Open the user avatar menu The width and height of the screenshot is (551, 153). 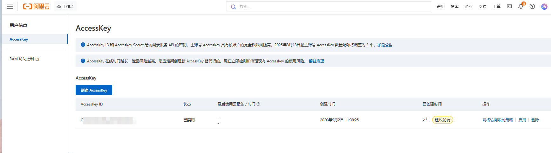tap(544, 6)
